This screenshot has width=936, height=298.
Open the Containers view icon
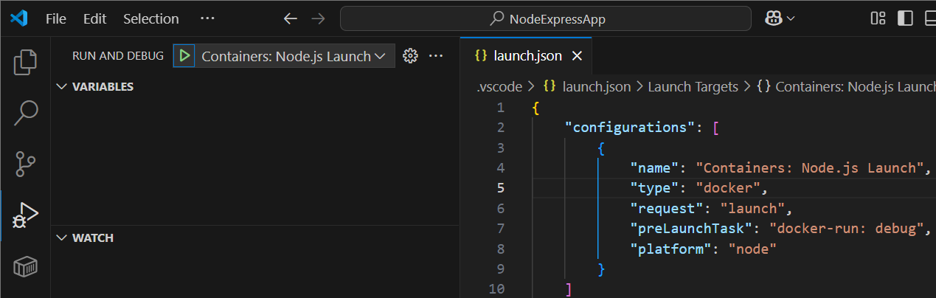(x=25, y=266)
